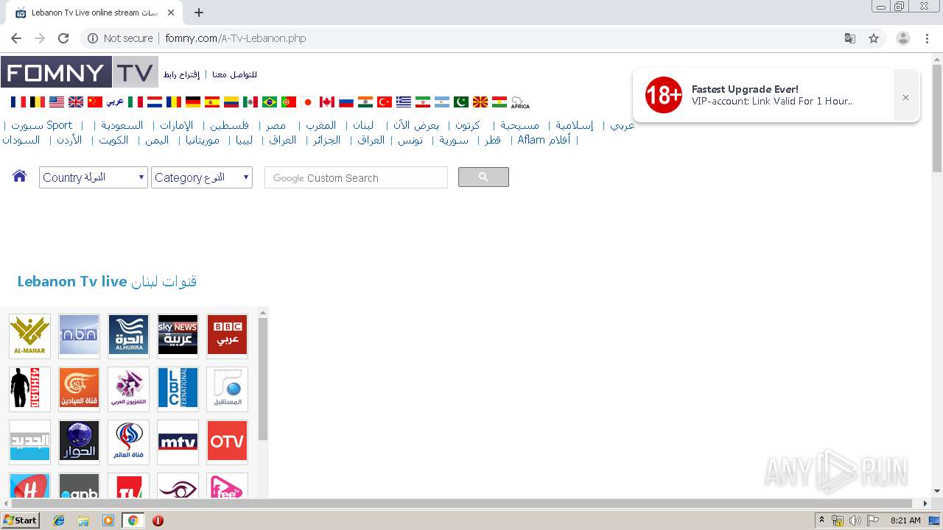
Task: Open the Chrome profile avatar
Action: 903,38
